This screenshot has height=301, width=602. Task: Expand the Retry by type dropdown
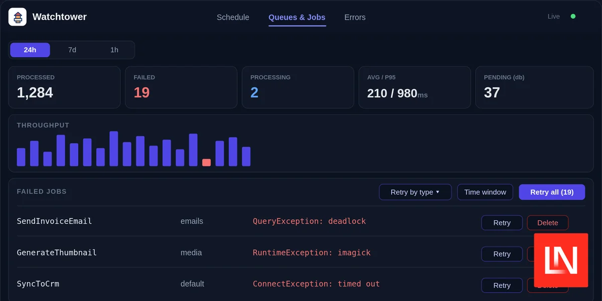415,192
